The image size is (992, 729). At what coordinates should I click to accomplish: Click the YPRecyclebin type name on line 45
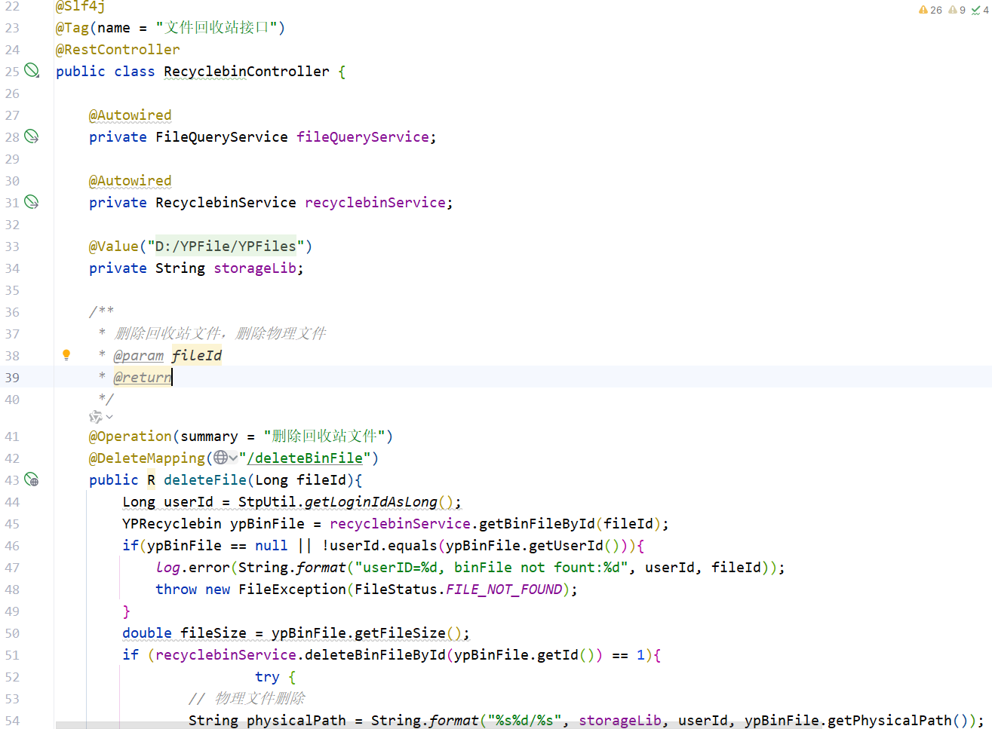[x=172, y=524]
